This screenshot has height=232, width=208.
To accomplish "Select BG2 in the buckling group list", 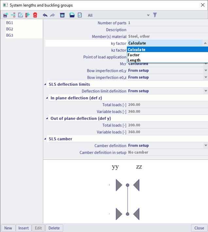I will point(10,29).
